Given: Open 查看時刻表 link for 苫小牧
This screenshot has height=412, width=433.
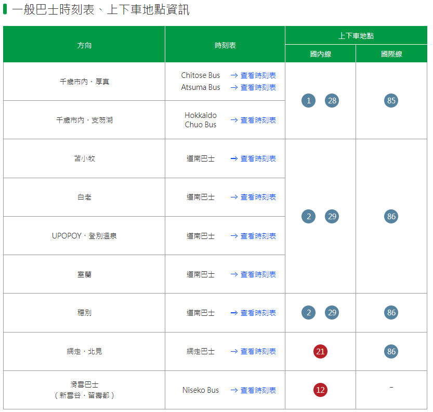Looking at the screenshot, I should tap(253, 159).
